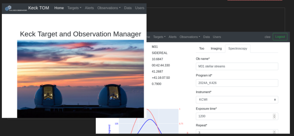Open Alerts in the Keck TOM home navbar
294x136 pixels.
[x=89, y=8]
